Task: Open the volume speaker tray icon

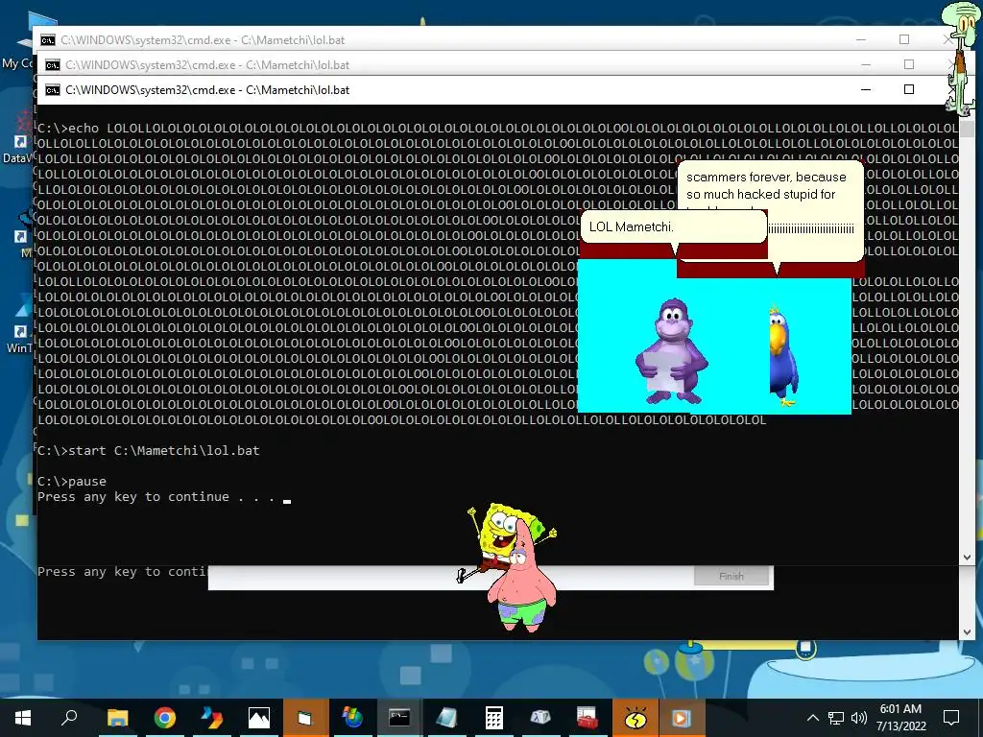Action: tap(859, 718)
